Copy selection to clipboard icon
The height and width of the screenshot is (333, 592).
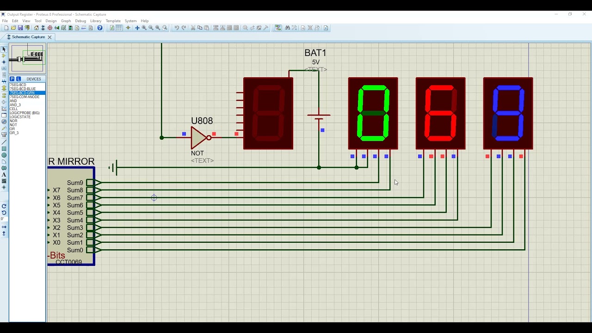(x=200, y=28)
